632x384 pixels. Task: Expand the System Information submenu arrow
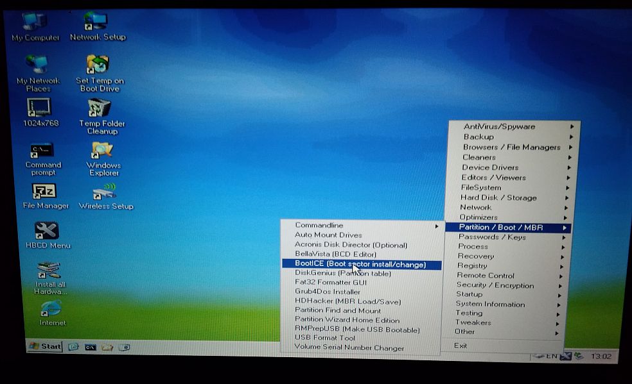(x=559, y=305)
